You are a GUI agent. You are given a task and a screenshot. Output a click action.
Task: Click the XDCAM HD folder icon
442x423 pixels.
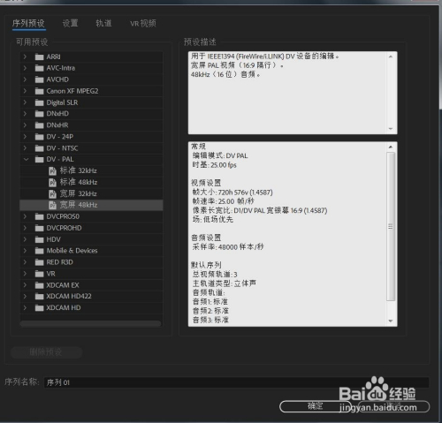(x=39, y=308)
